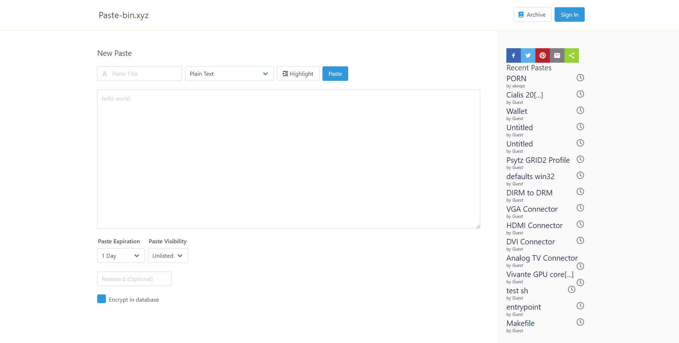The image size is (679, 343).
Task: Open the VGA Connector paste
Action: click(532, 209)
